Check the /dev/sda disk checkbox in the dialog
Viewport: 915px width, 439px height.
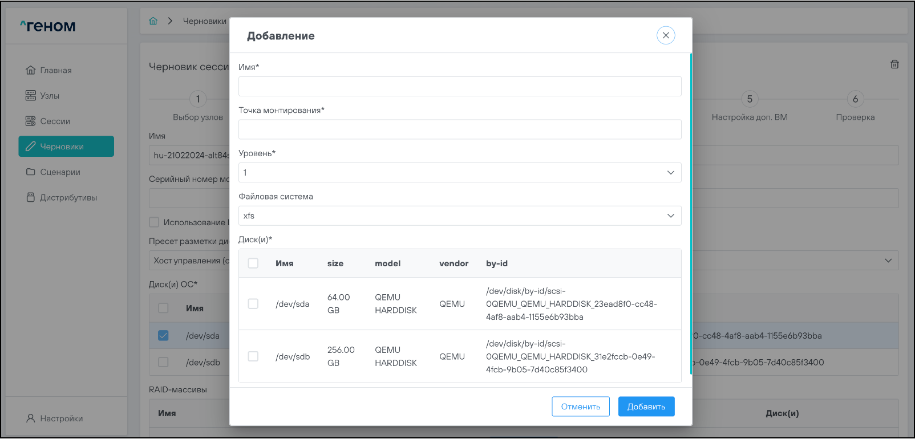253,304
